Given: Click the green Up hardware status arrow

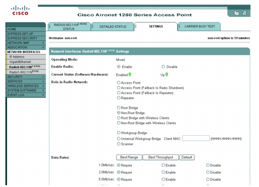Looking at the screenshot, I should [167, 74].
